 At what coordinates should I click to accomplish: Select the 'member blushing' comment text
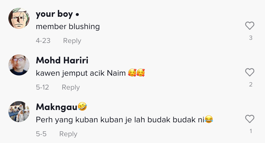click(68, 27)
